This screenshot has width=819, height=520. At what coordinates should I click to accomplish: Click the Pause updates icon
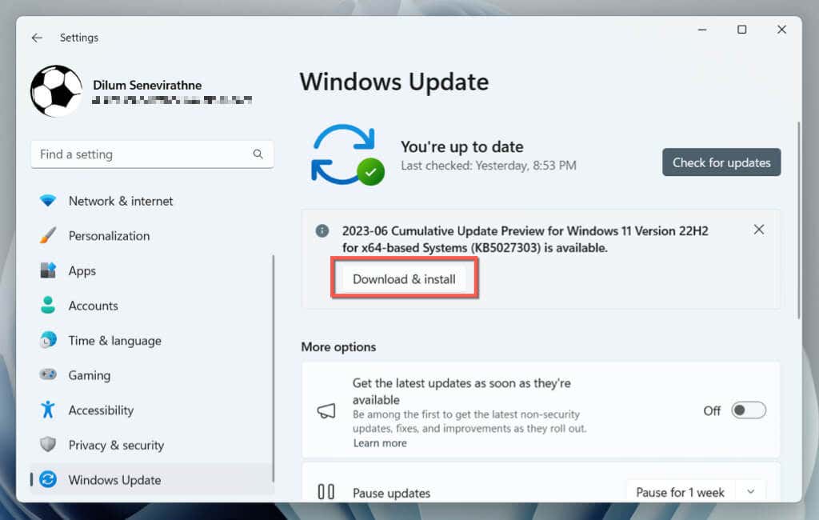[x=326, y=492]
